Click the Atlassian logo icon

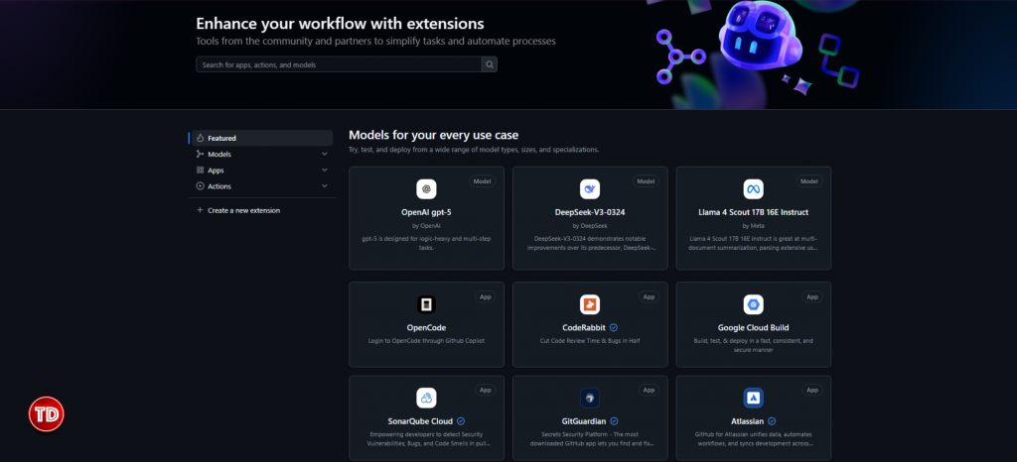point(753,398)
